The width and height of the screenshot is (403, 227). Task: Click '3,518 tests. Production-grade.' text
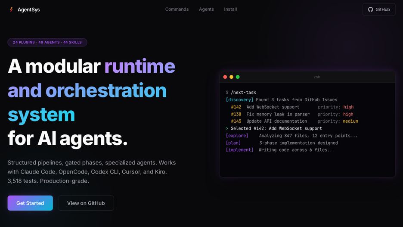click(48, 181)
